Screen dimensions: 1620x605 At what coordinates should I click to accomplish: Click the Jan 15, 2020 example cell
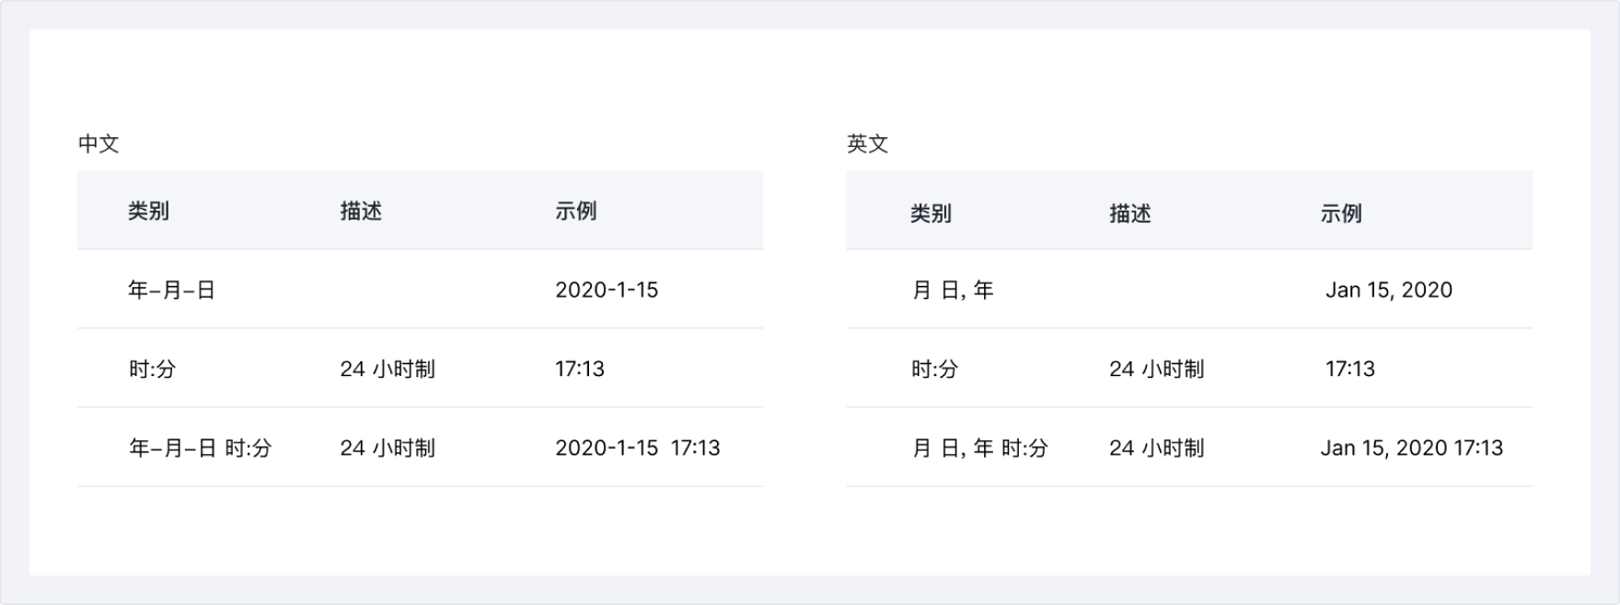1388,291
